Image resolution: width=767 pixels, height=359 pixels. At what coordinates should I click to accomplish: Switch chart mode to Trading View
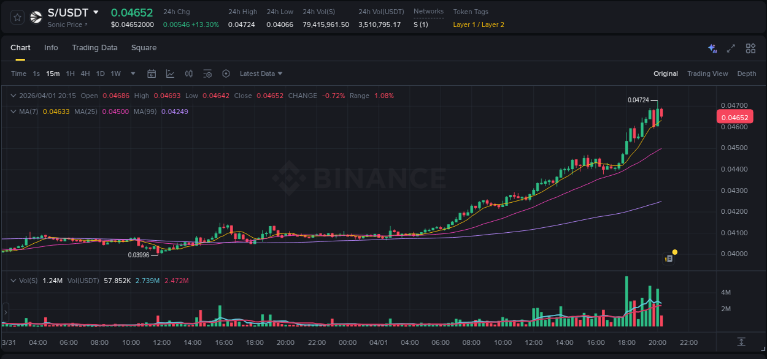click(707, 74)
